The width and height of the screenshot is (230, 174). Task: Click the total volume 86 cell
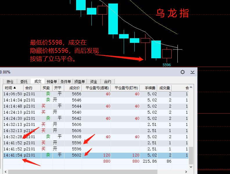coord(169,161)
